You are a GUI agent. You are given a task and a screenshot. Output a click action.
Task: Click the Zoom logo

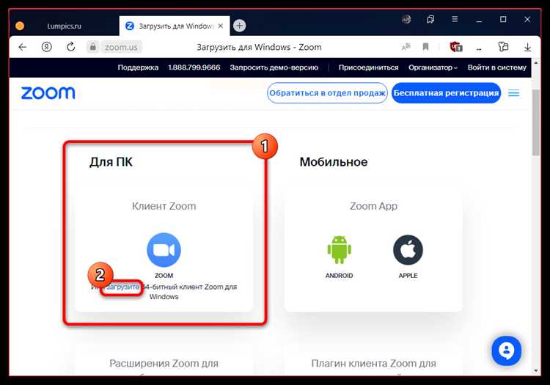[48, 93]
